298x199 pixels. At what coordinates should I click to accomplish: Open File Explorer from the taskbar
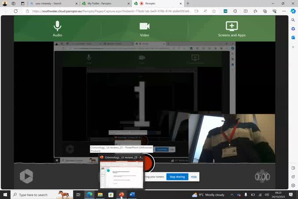pyautogui.click(x=100, y=195)
